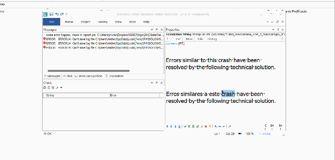Click the Save icon in quick access toolbar
This screenshot has width=335, height=160.
(x=51, y=14)
